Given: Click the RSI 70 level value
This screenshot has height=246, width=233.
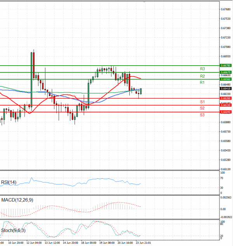Looking at the screenshot, I should pos(222,178).
